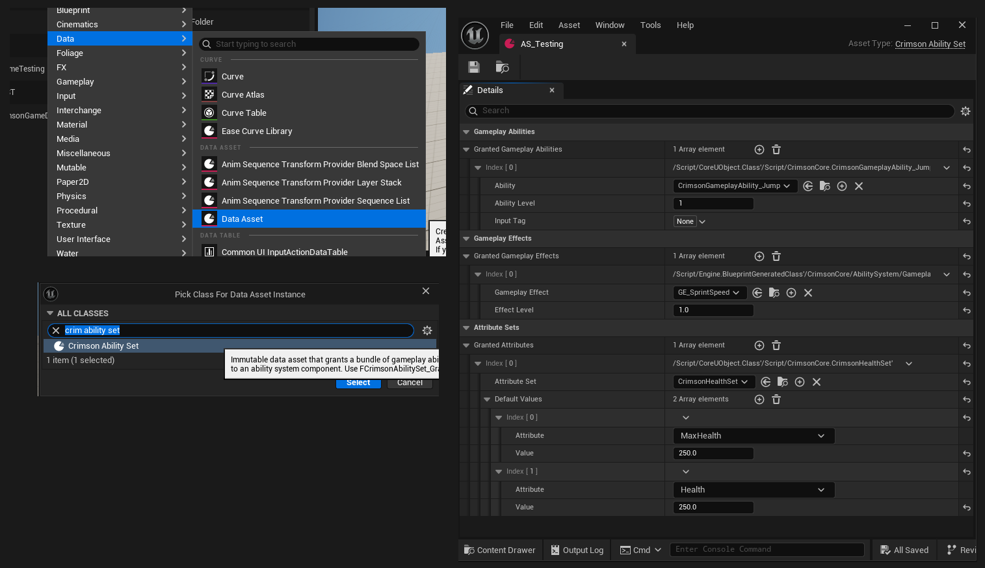The image size is (985, 568).
Task: Collapse ALL CLASSES section in class picker
Action: [x=50, y=314]
